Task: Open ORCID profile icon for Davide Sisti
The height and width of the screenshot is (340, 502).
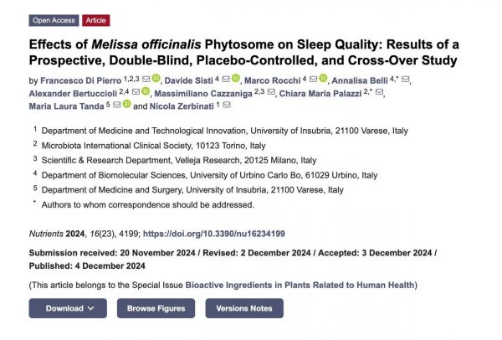Action: (x=236, y=80)
